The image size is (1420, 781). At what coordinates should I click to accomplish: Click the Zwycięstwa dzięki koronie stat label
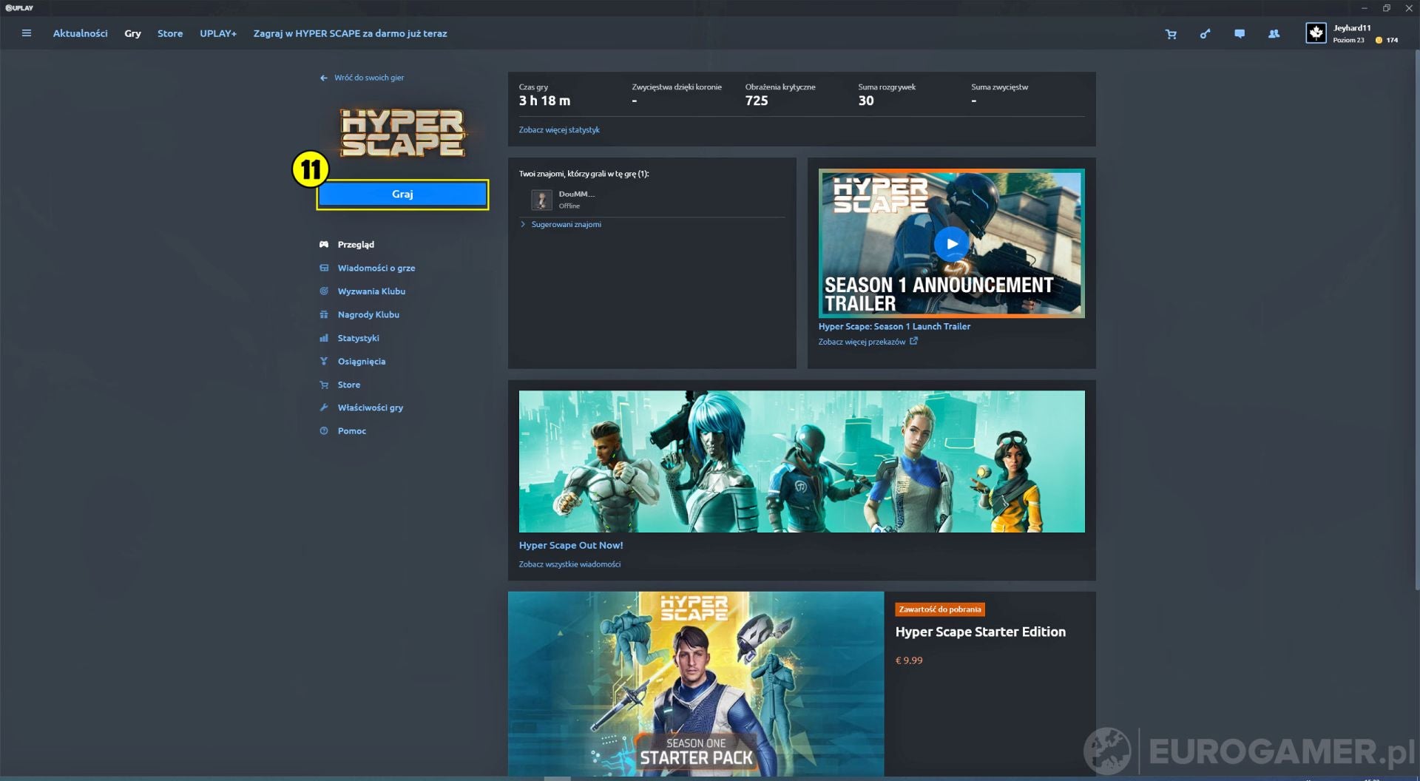(x=677, y=87)
